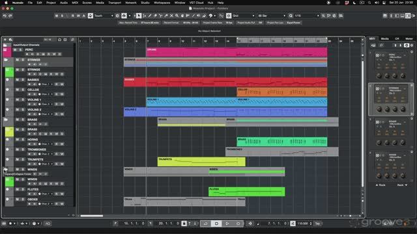
Task: Click the PERC track color swatch
Action: click(x=7, y=52)
